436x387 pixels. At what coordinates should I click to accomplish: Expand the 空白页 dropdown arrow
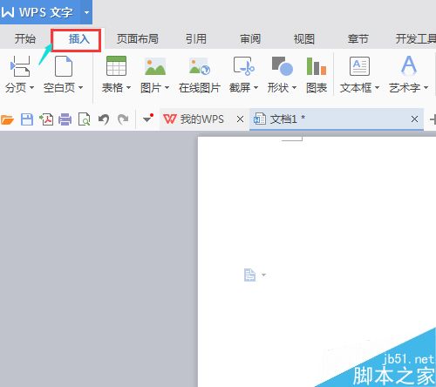click(x=80, y=87)
